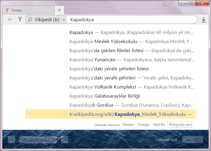Minimize the browser window

point(183,3)
